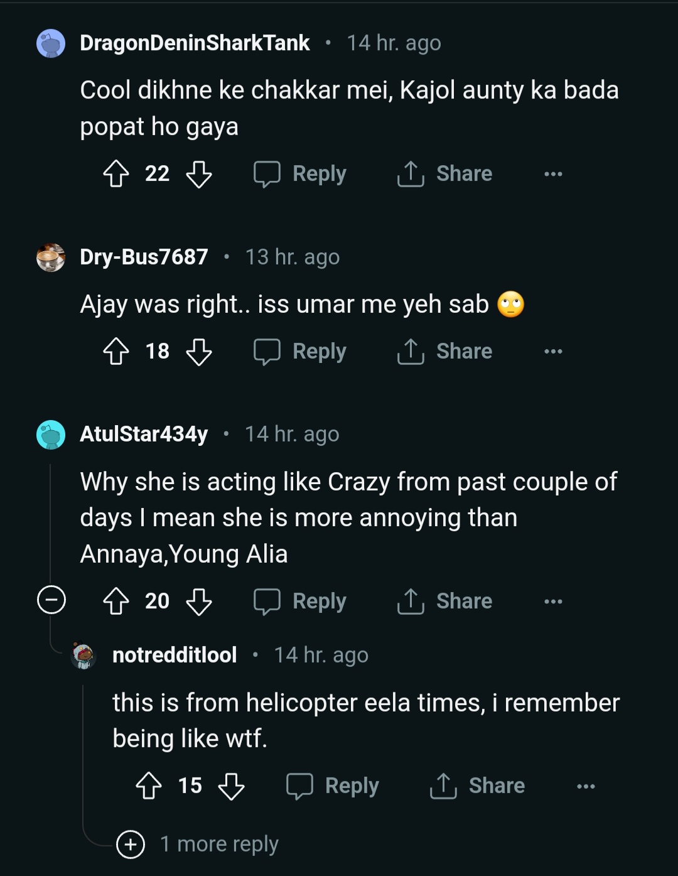Open more options for DragonDeninSharkTank's comment

pos(553,174)
